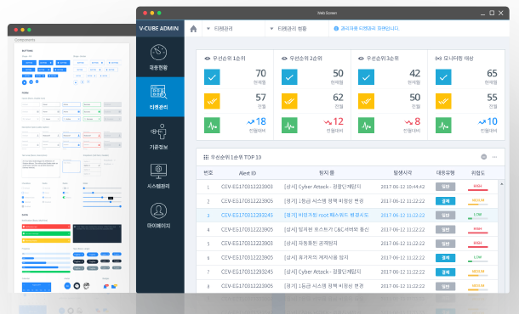Go to the home icon in top bar
The width and height of the screenshot is (519, 314).
click(x=194, y=29)
